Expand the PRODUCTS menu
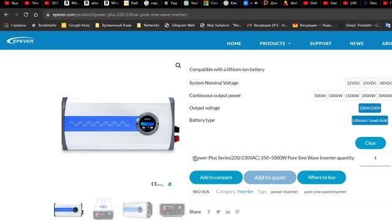392x220 pixels. 275,43
